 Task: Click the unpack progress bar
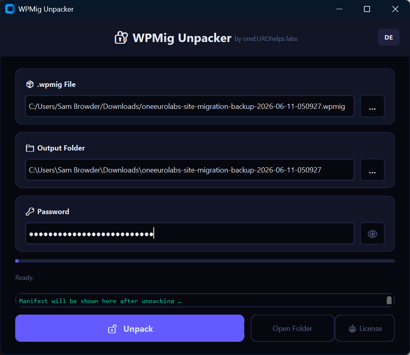coord(205,261)
